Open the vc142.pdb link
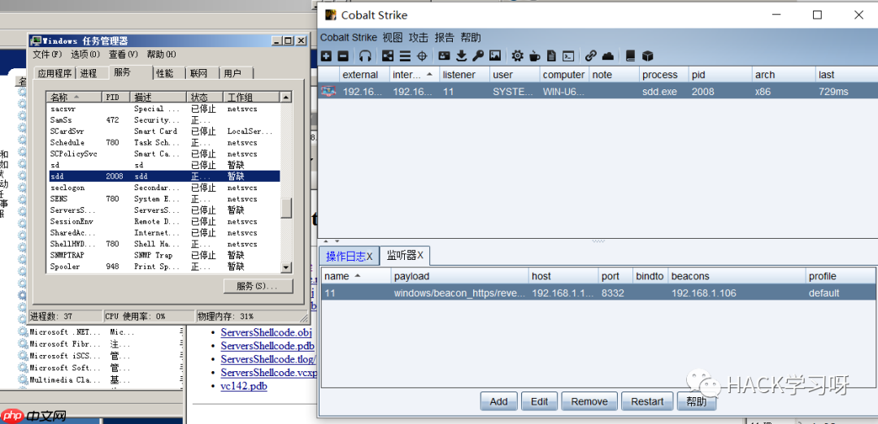The image size is (878, 424). pyautogui.click(x=244, y=386)
